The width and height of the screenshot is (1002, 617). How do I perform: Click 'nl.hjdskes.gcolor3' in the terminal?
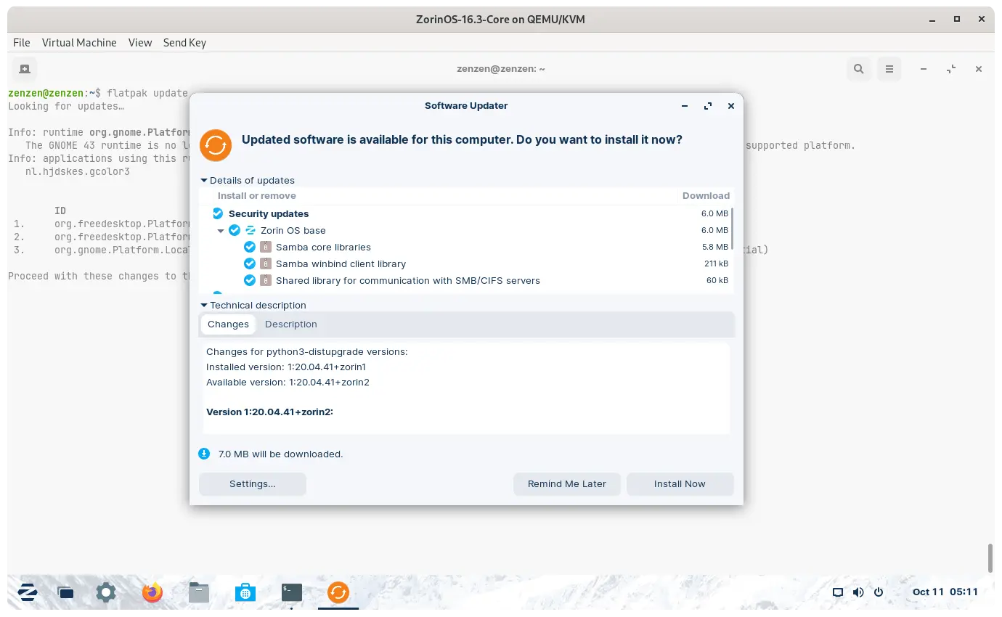(78, 172)
